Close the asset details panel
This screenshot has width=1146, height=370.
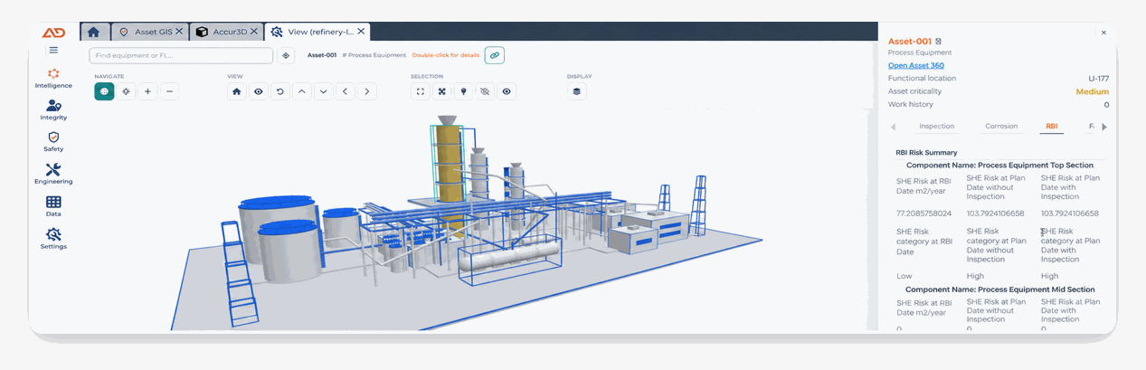1103,33
